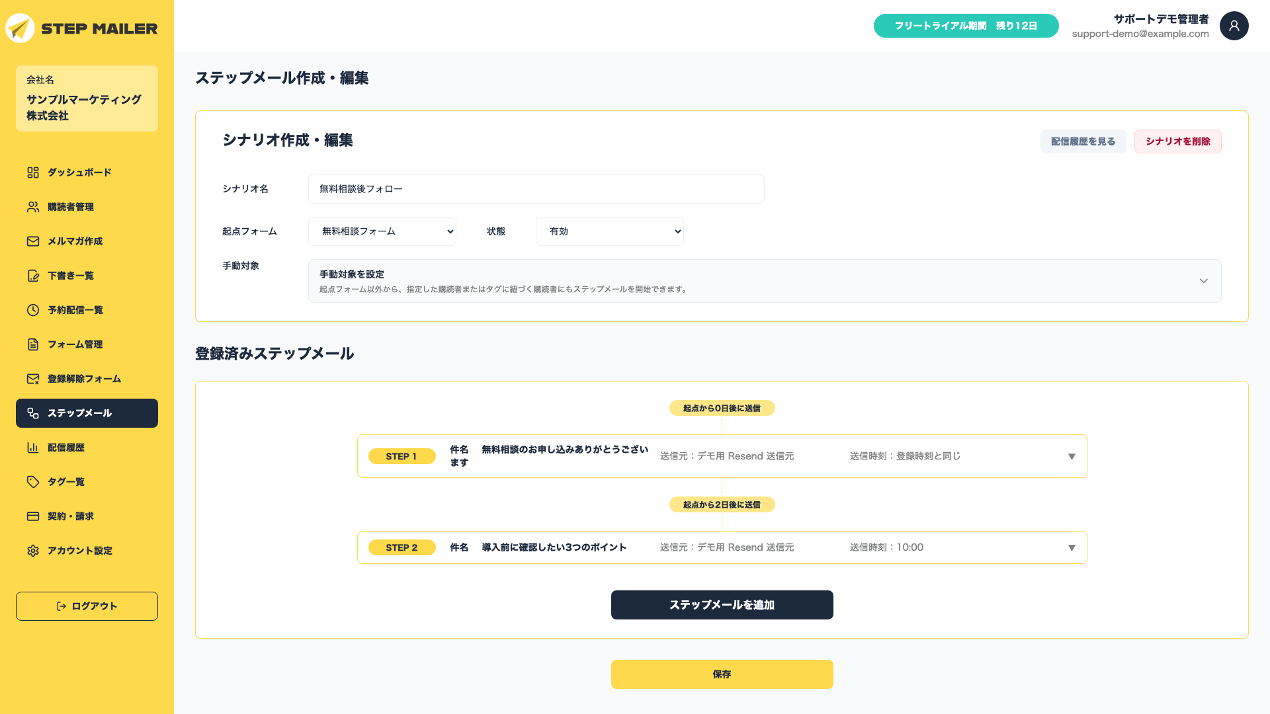Click the 予約配信一覧 clock icon

[x=33, y=310]
